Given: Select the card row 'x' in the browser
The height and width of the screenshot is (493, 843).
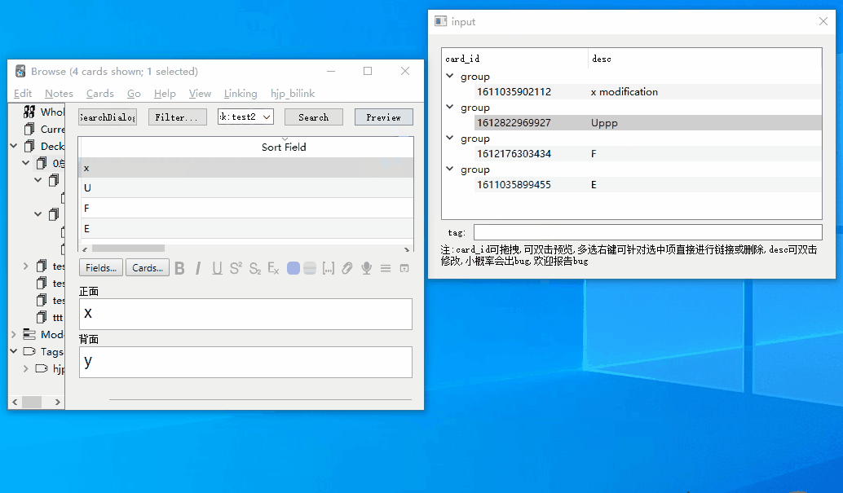Looking at the screenshot, I should click(x=246, y=168).
